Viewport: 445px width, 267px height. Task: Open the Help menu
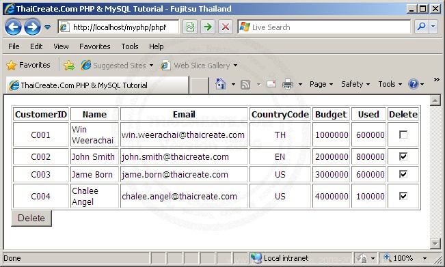[x=156, y=46]
